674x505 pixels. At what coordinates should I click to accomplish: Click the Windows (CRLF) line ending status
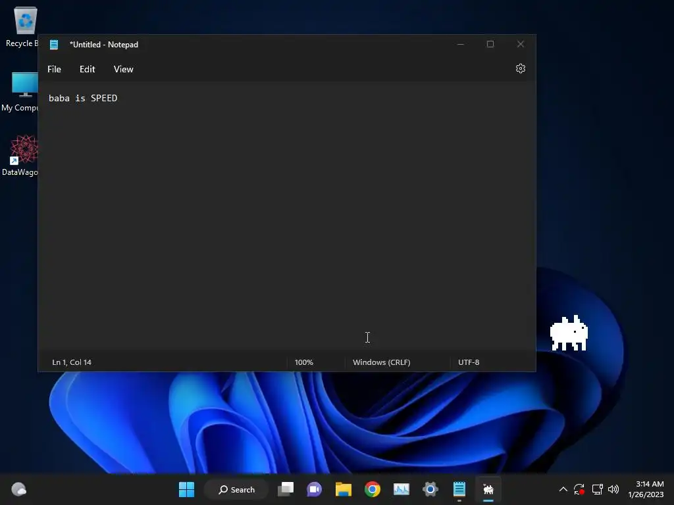point(382,362)
